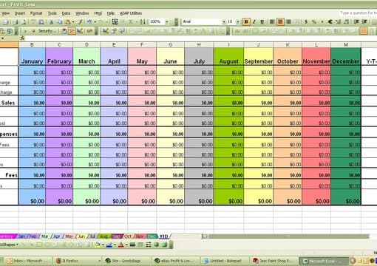This screenshot has height=266, width=377.
Task: Click the Center alignment icon
Action: [280, 22]
